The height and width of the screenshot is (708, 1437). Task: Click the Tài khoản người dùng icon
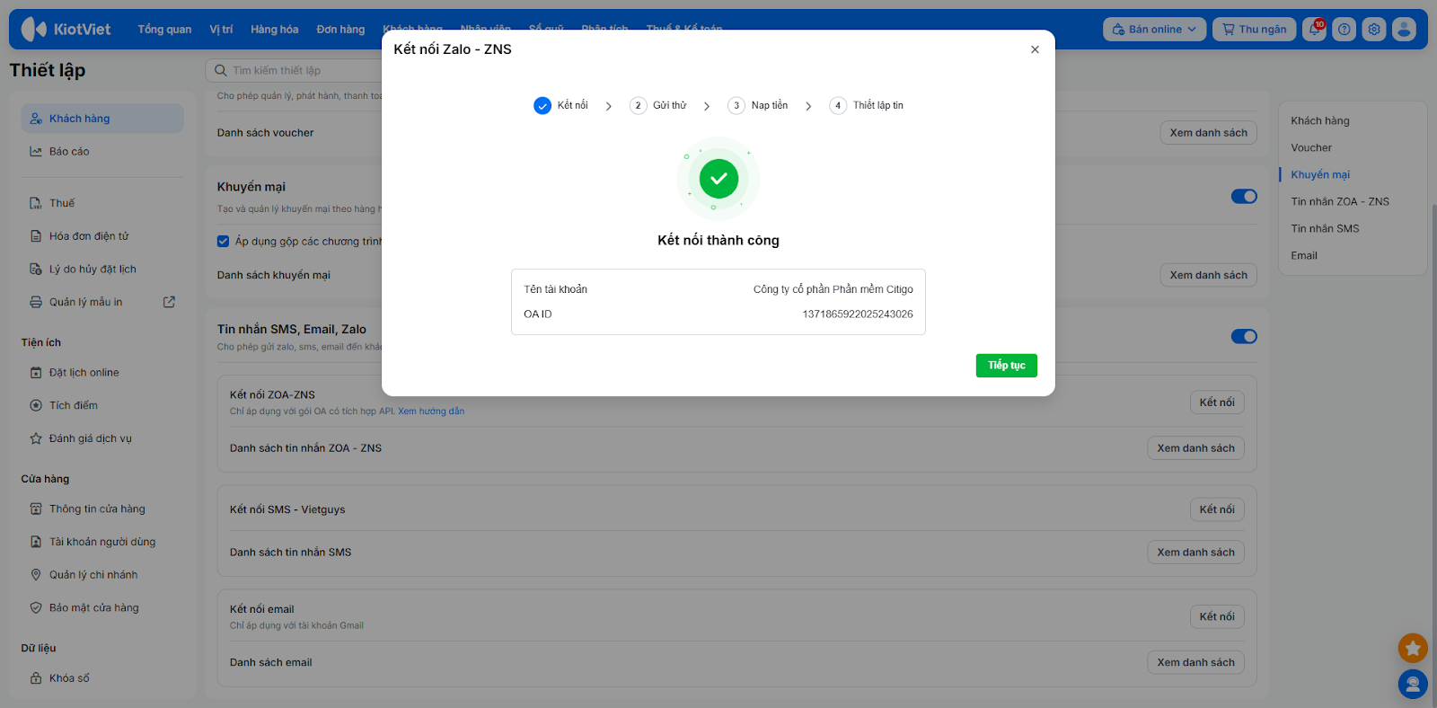pyautogui.click(x=36, y=542)
